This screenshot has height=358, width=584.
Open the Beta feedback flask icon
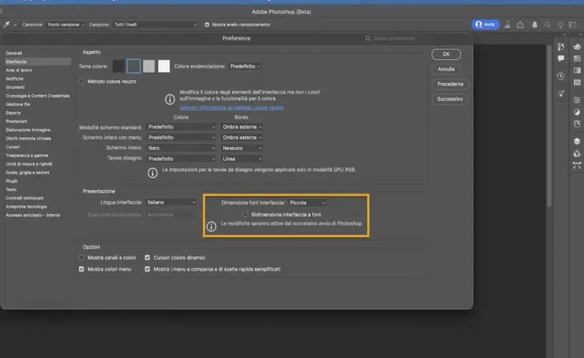[x=507, y=25]
